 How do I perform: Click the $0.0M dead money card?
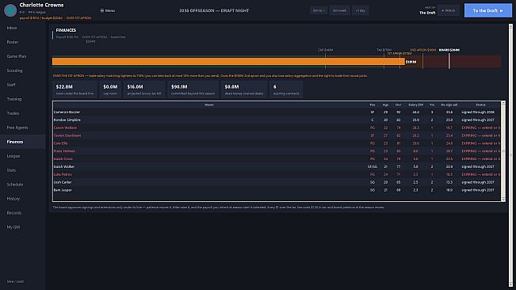pyautogui.click(x=244, y=90)
